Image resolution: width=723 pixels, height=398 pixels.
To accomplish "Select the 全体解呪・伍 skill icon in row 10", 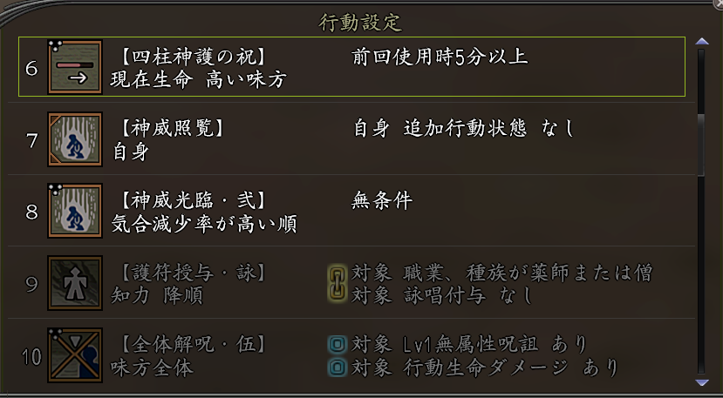I will (x=74, y=354).
